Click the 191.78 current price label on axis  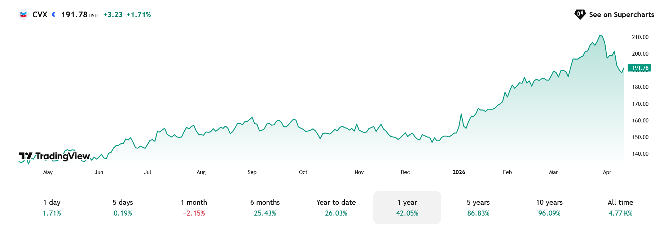640,68
